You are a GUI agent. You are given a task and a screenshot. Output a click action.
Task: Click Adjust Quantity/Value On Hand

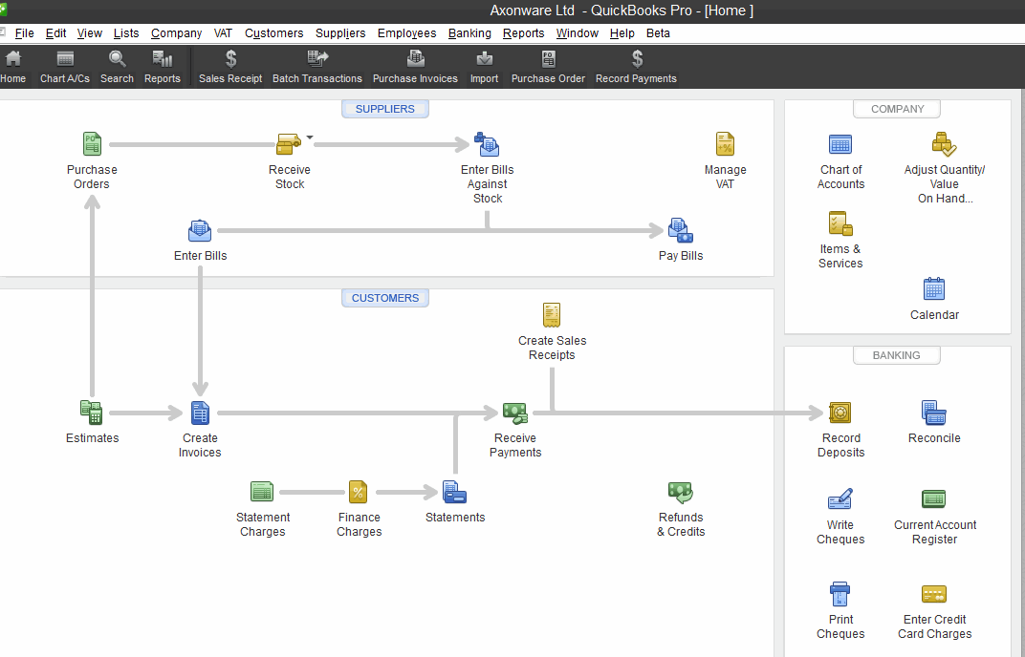tap(944, 144)
